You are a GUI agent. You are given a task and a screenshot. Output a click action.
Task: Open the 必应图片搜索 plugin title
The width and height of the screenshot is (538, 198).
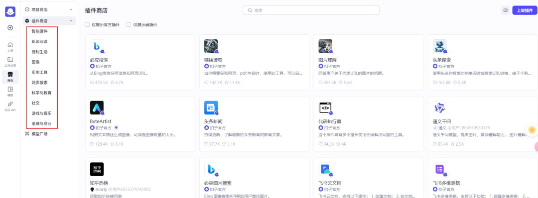point(218,183)
